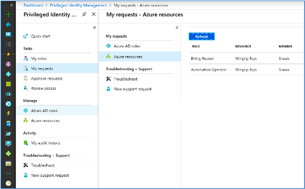The height and width of the screenshot is (189, 305).
Task: Pin the Privileged Identity blade
Action: [84, 14]
